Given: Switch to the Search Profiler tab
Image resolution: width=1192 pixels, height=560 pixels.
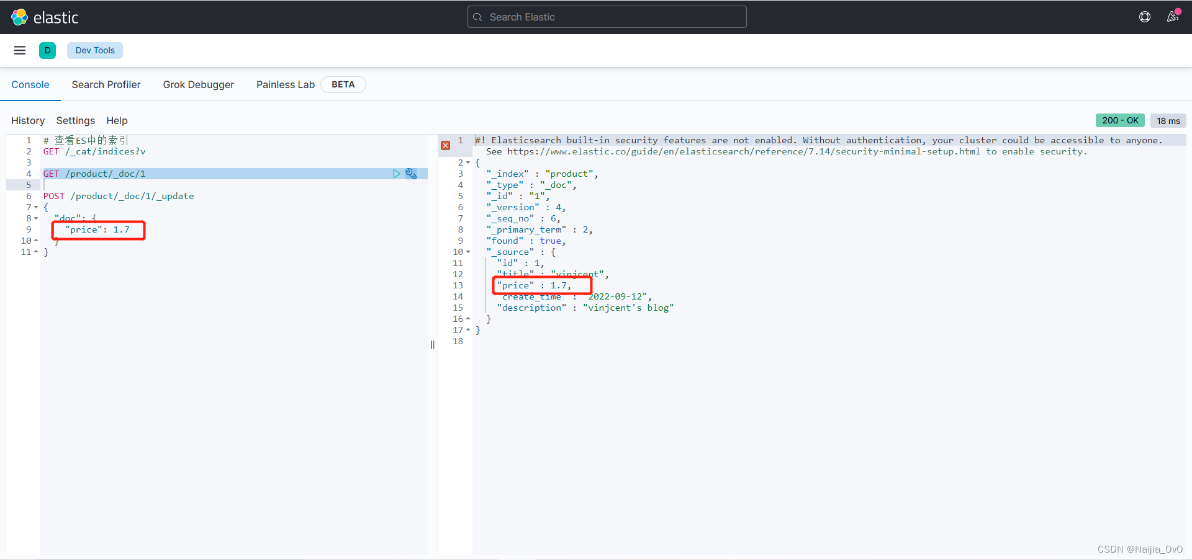Looking at the screenshot, I should pos(106,84).
